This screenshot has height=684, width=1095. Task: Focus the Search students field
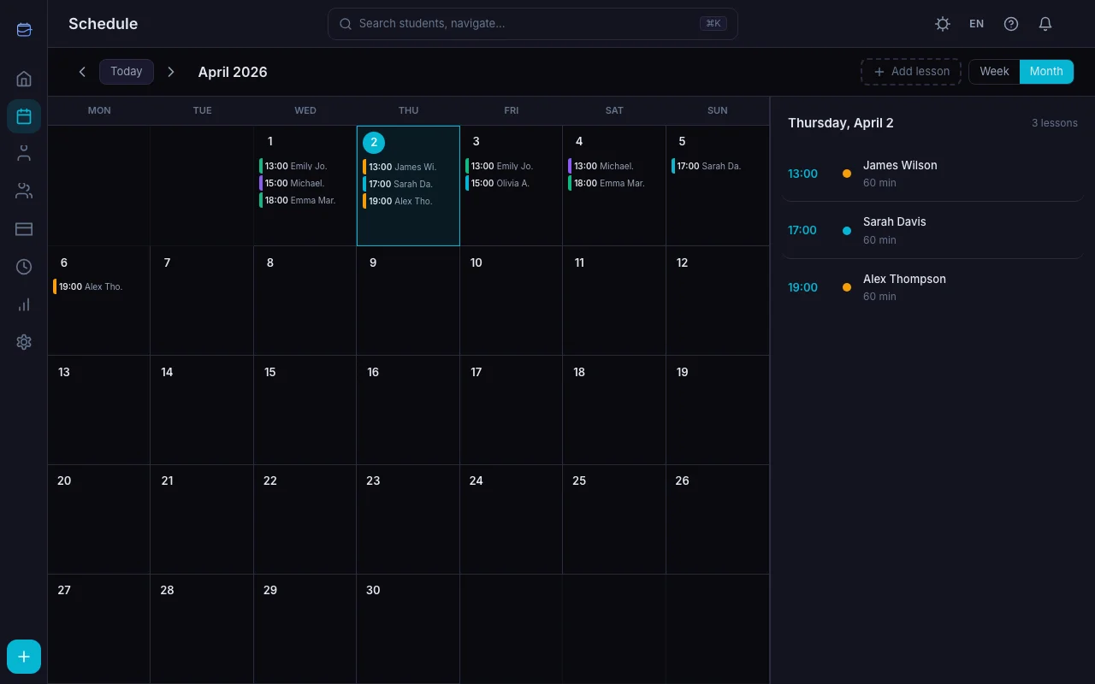[x=532, y=24]
